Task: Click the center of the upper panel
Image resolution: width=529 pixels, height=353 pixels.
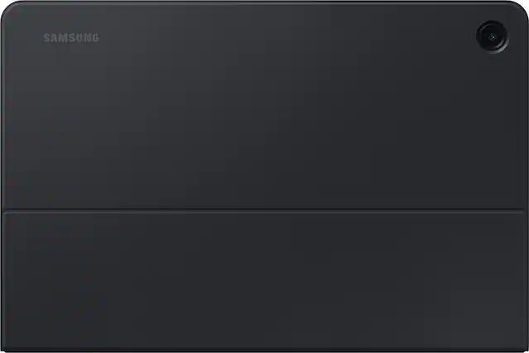Action: (265, 105)
